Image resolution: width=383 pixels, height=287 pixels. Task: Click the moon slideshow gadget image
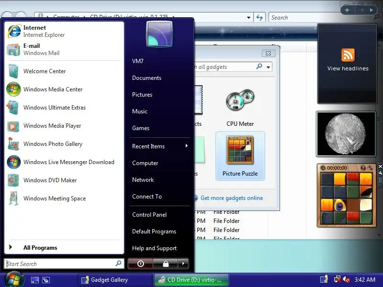[x=346, y=134]
